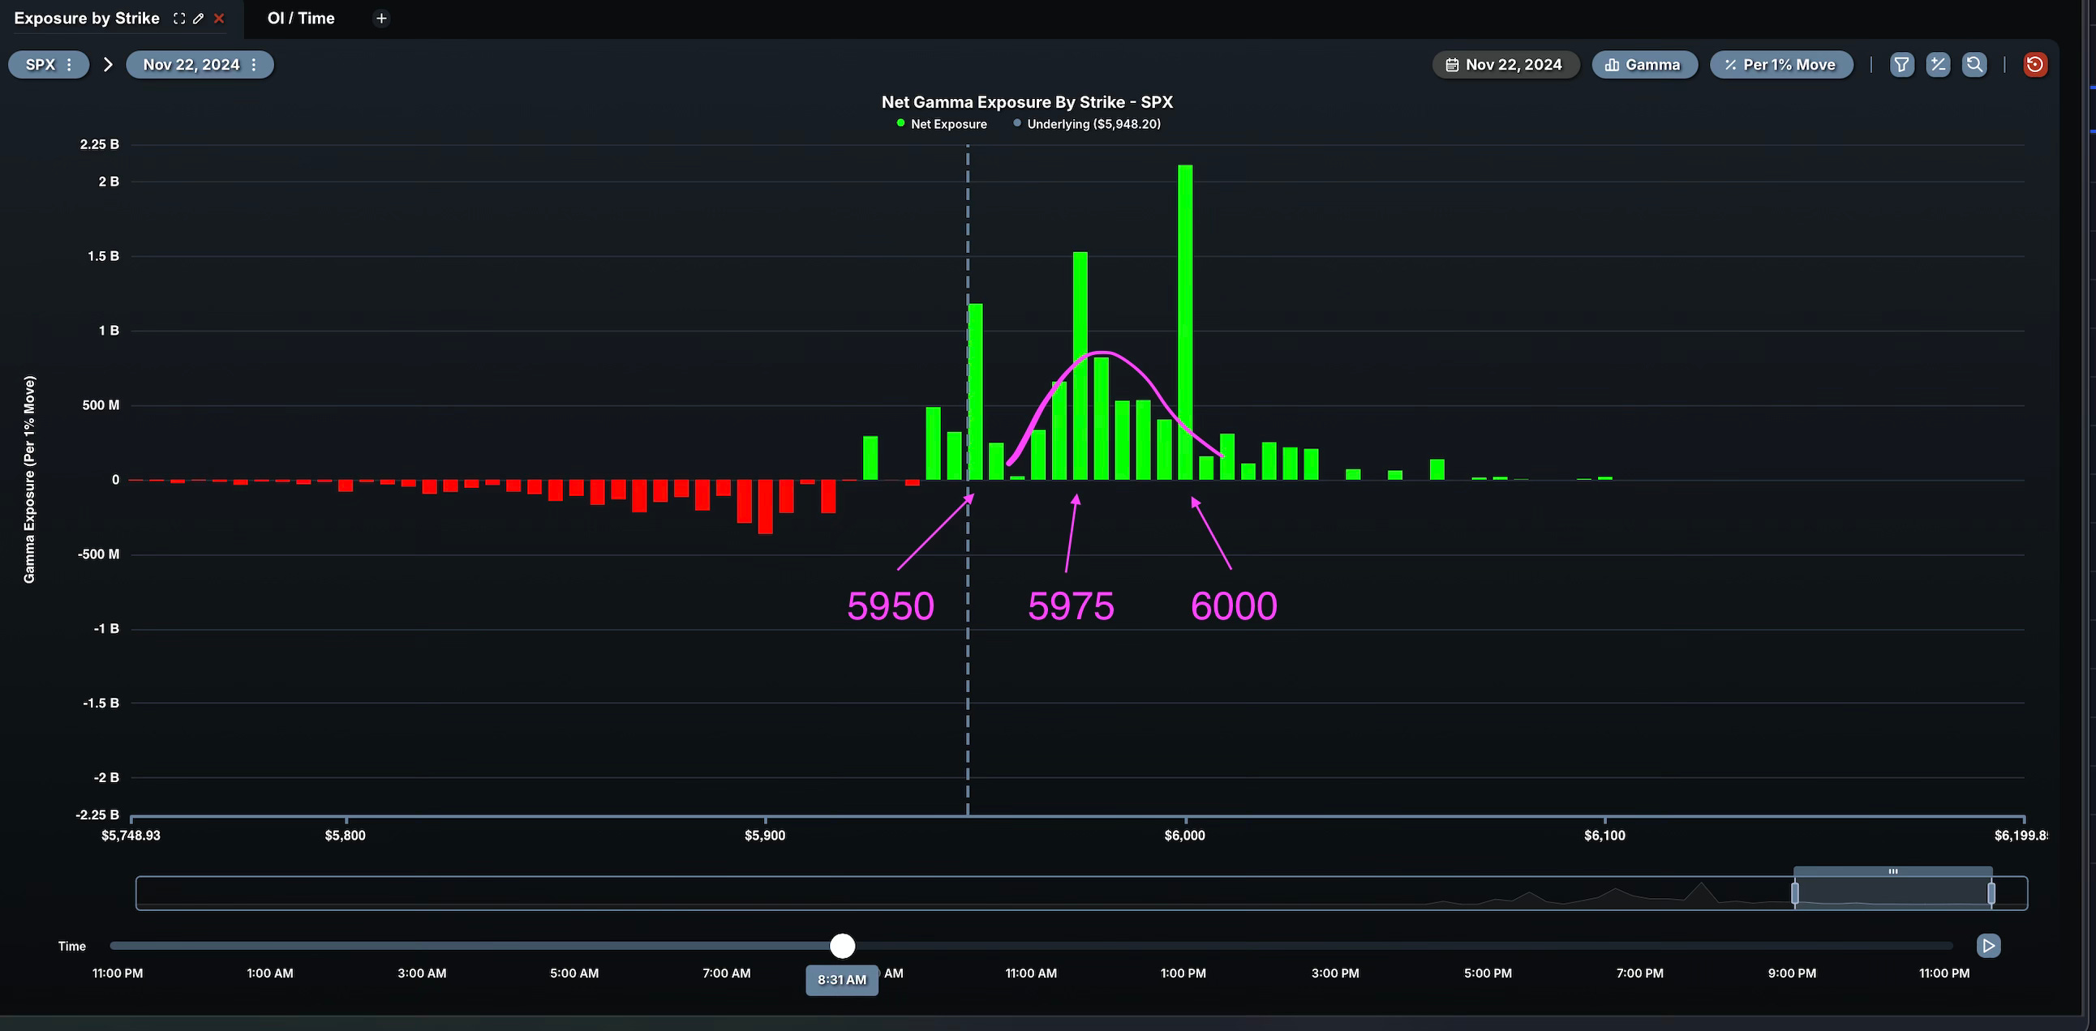Click the reset zoom magnifier icon

click(x=1975, y=64)
